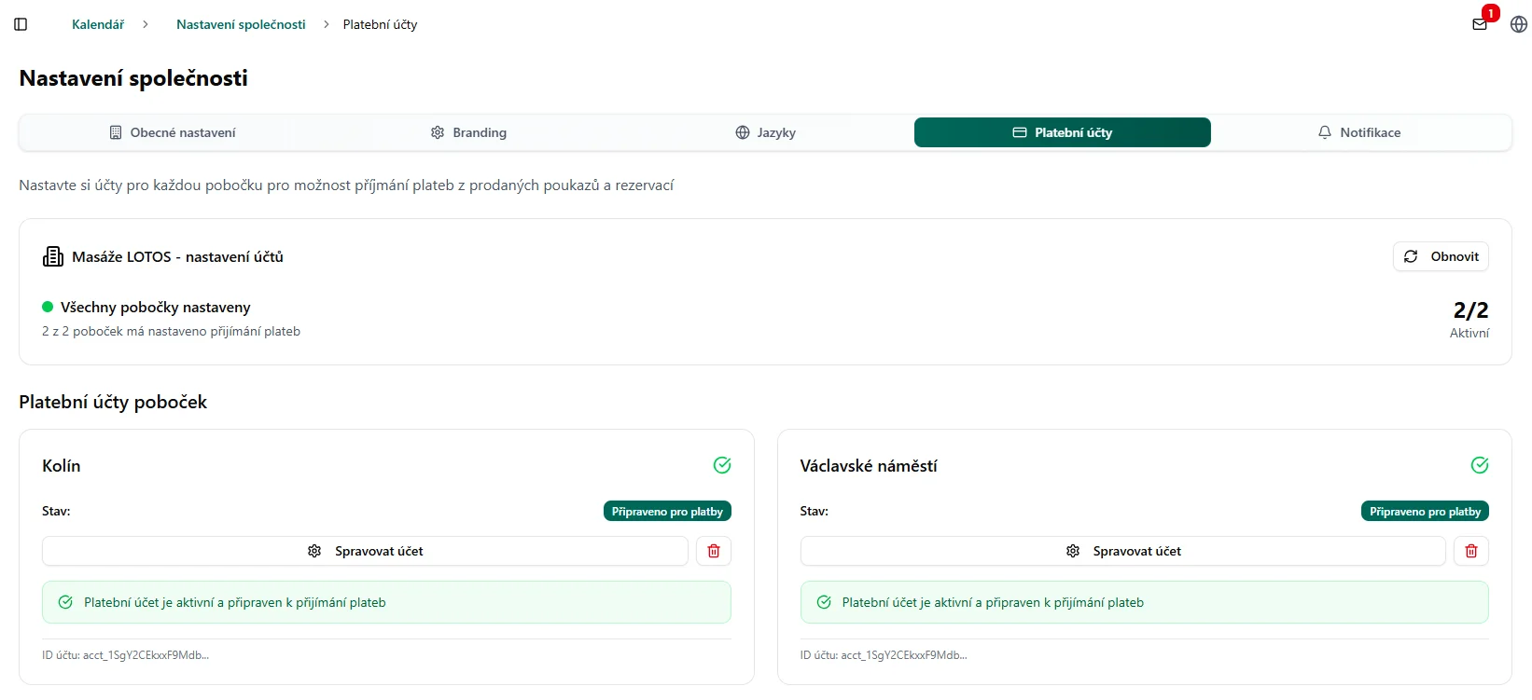This screenshot has height=700, width=1532.
Task: Click the Připraveno pro platby badge in Kolín
Action: [667, 512]
